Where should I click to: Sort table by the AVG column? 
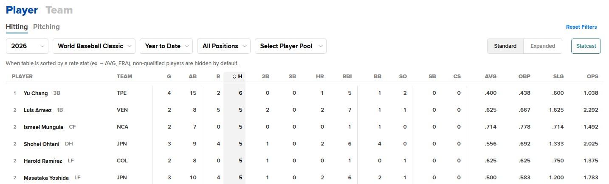pos(491,77)
